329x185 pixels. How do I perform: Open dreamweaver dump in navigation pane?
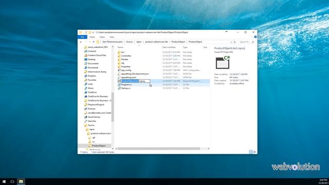coord(97,72)
